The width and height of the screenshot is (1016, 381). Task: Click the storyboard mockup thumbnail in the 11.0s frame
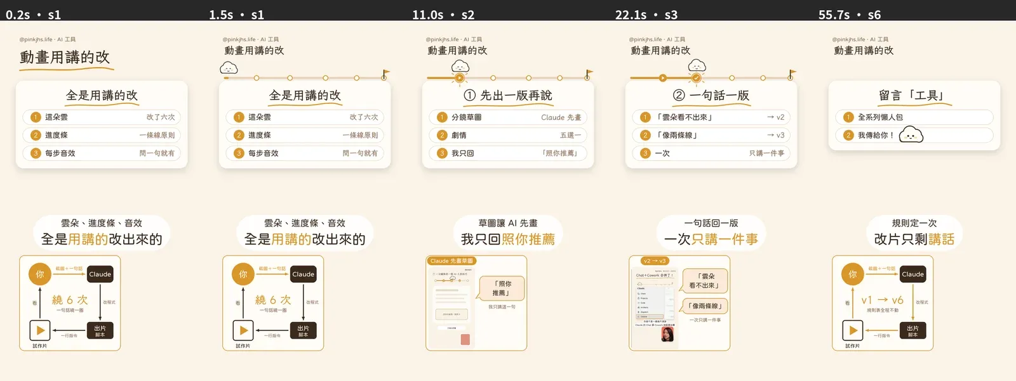[x=451, y=307]
